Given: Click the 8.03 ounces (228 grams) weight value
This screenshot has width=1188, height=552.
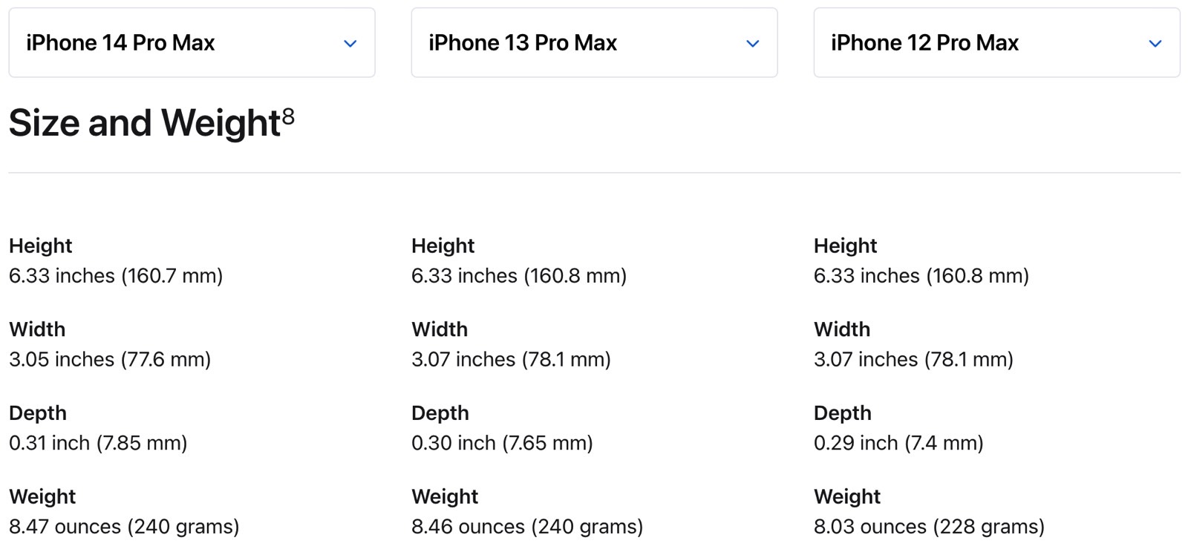Looking at the screenshot, I should tap(929, 527).
